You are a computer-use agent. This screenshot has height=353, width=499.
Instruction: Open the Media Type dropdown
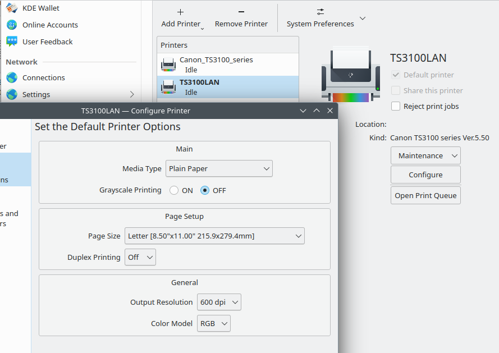219,168
